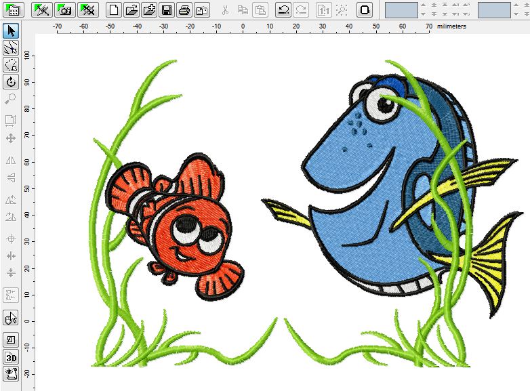
Task: Click the new blank document icon
Action: point(114,10)
